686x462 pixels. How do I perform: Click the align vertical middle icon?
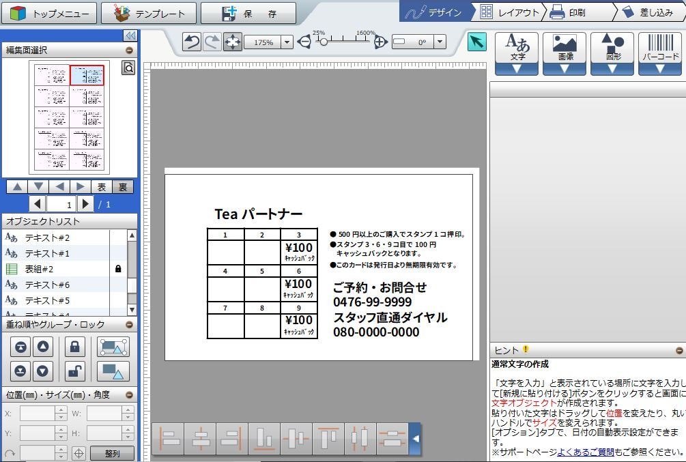[x=296, y=438]
